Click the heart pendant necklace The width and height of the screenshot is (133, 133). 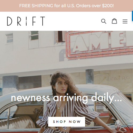click(x=59, y=108)
